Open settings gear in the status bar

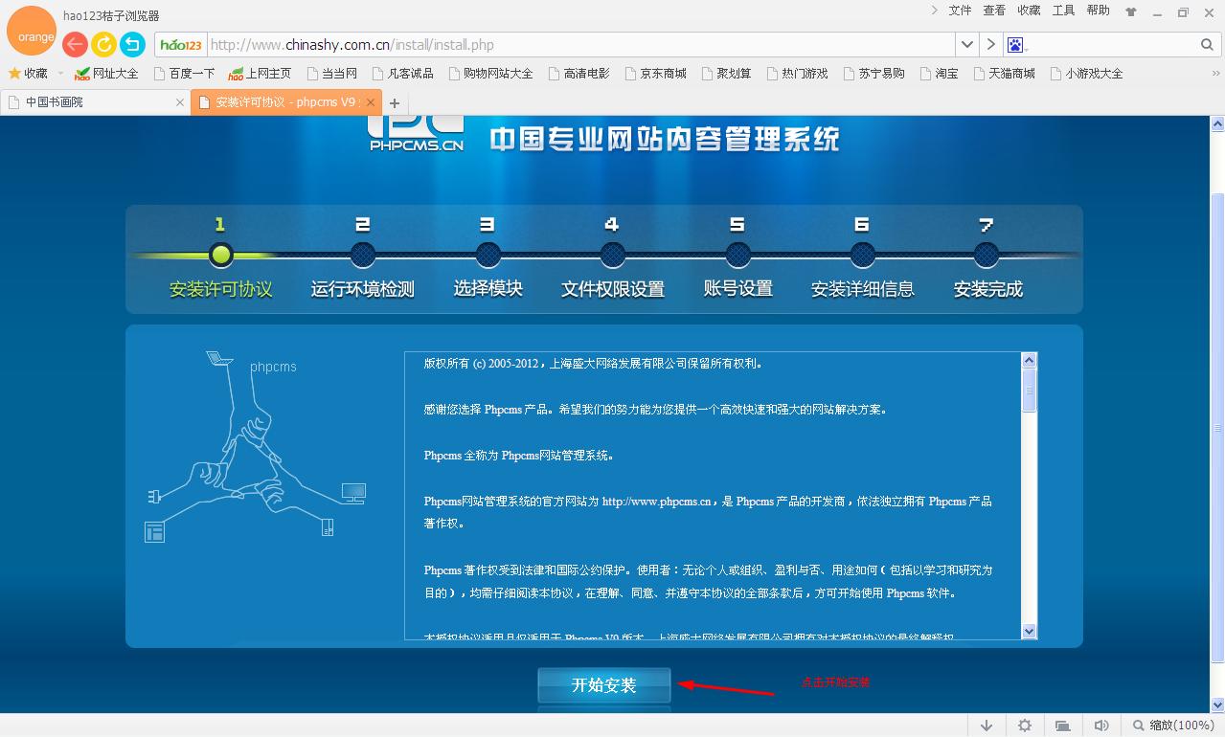tap(1025, 726)
